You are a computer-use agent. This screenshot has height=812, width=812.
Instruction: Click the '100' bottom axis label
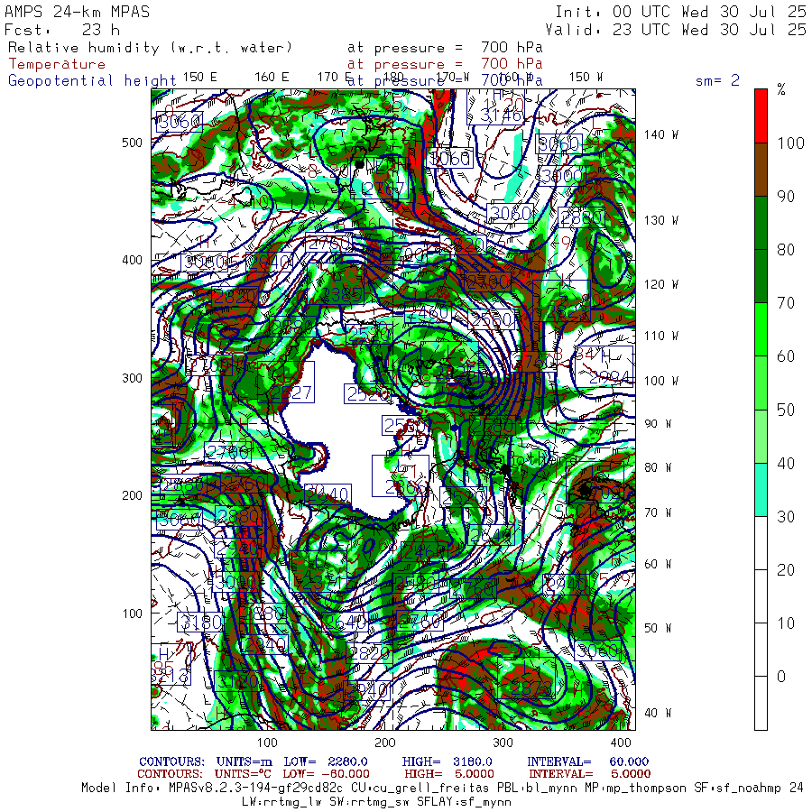click(x=267, y=743)
